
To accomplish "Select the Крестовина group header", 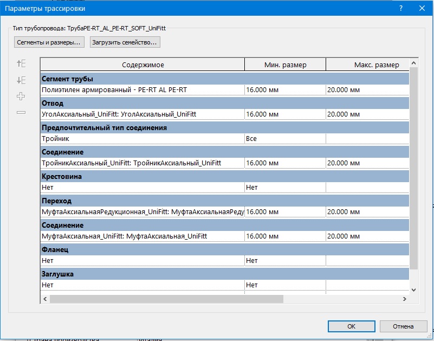I will (x=225, y=176).
